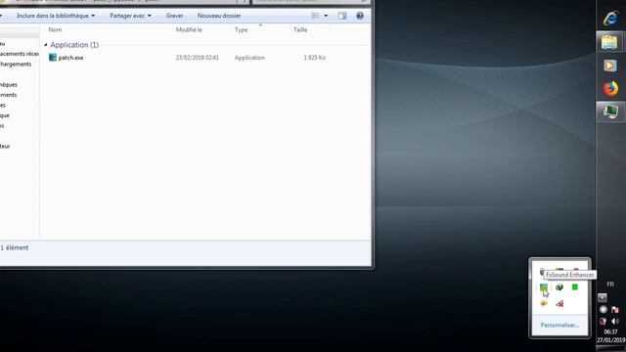The height and width of the screenshot is (352, 626).
Task: Select the sidebar item ending in hargements
Action: [16, 64]
